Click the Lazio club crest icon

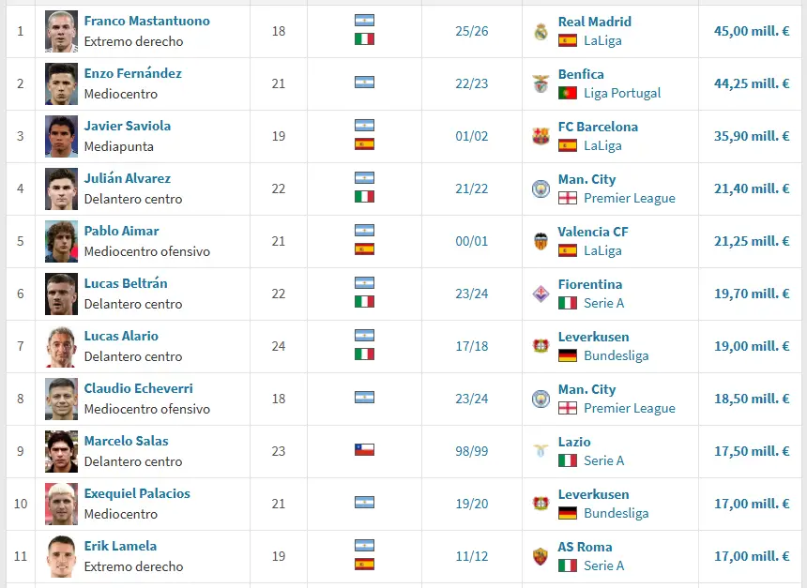tap(541, 451)
